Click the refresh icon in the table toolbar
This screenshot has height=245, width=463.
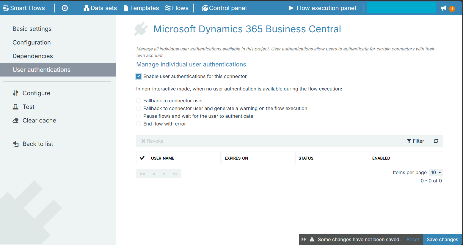point(436,141)
